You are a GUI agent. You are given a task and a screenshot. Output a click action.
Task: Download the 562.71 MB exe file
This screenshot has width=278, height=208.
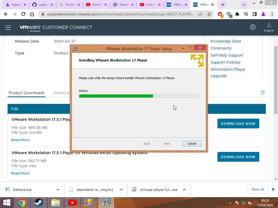238,157
